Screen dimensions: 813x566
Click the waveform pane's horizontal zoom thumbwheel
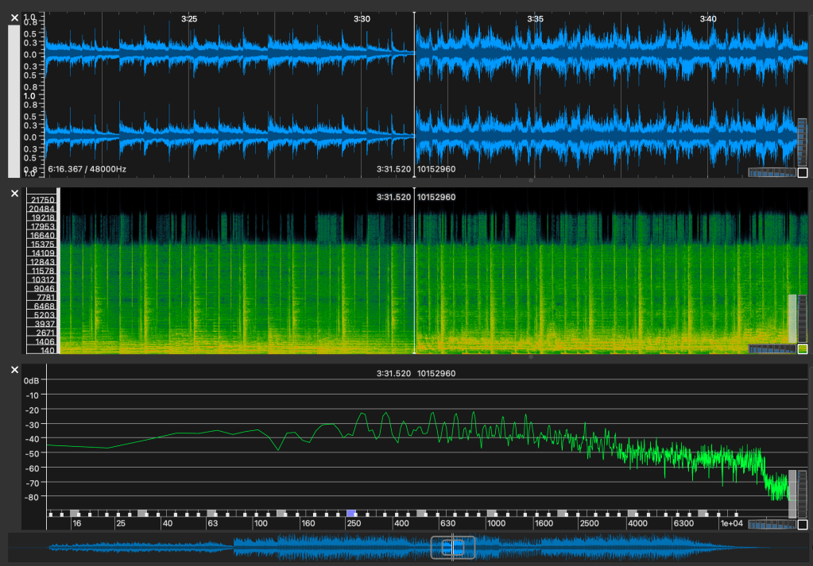coord(771,172)
